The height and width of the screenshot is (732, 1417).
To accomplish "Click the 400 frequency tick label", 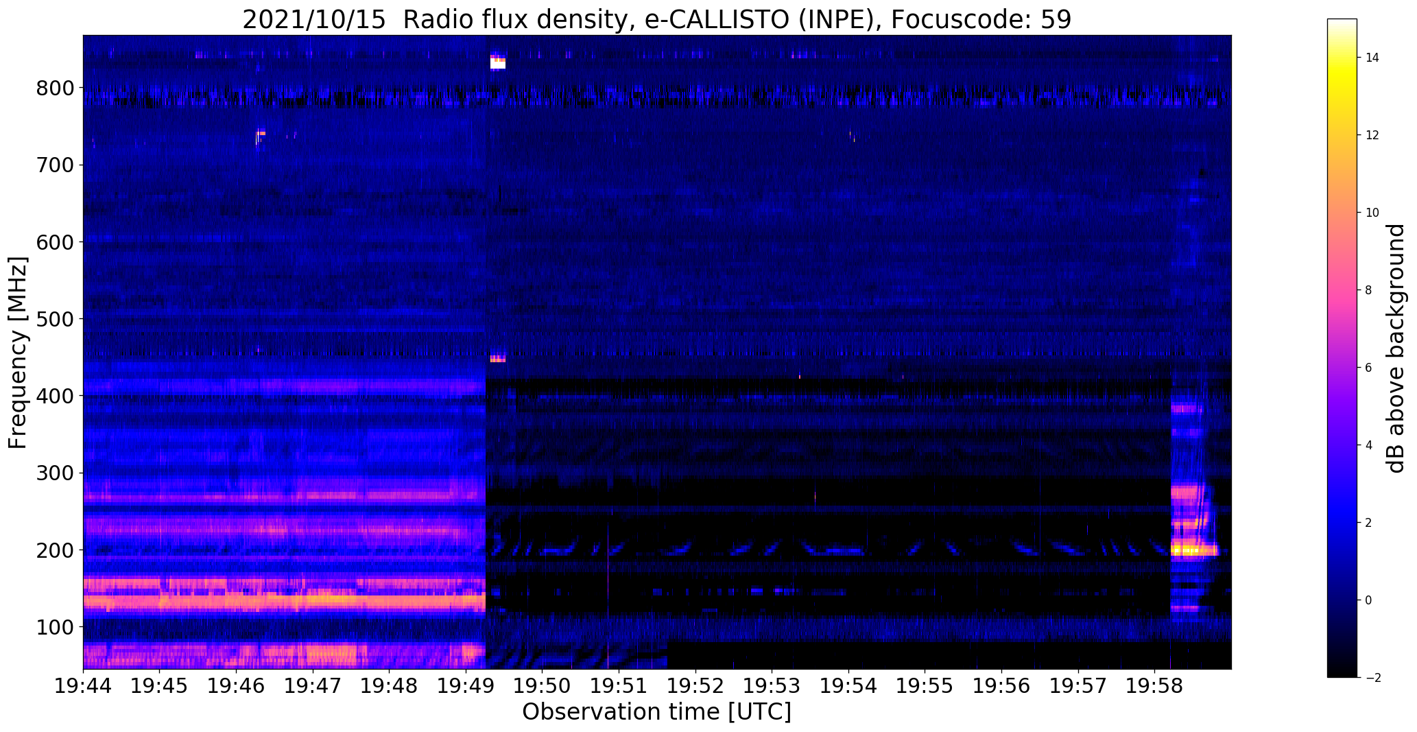I will 56,396.
